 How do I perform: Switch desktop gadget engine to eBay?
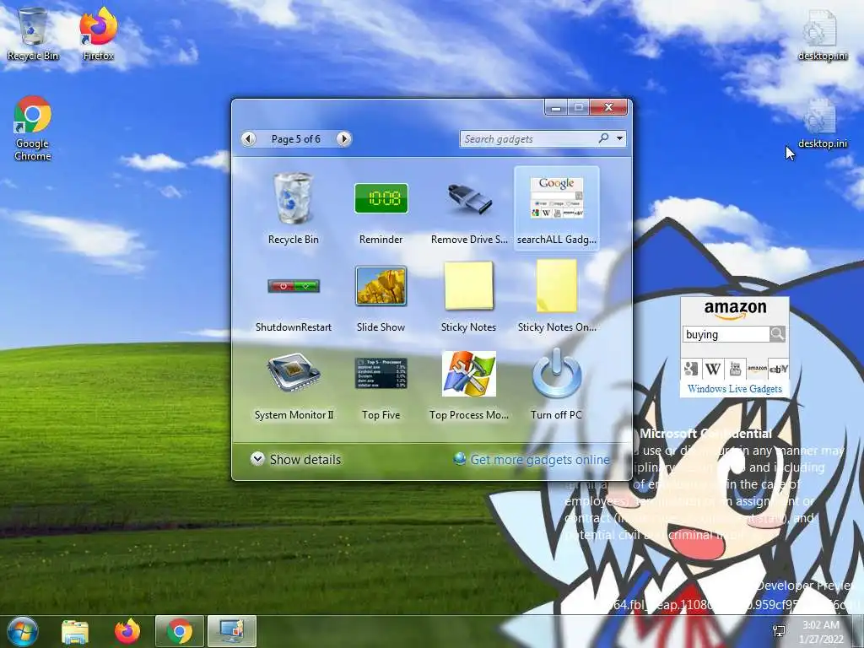pos(779,369)
